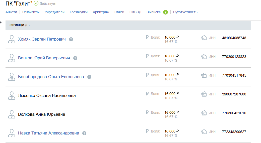Open the Госзакупки tab
The width and height of the screenshot is (261, 143).
click(79, 12)
